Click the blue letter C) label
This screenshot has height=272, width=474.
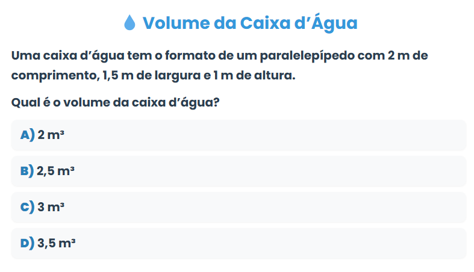27,208
